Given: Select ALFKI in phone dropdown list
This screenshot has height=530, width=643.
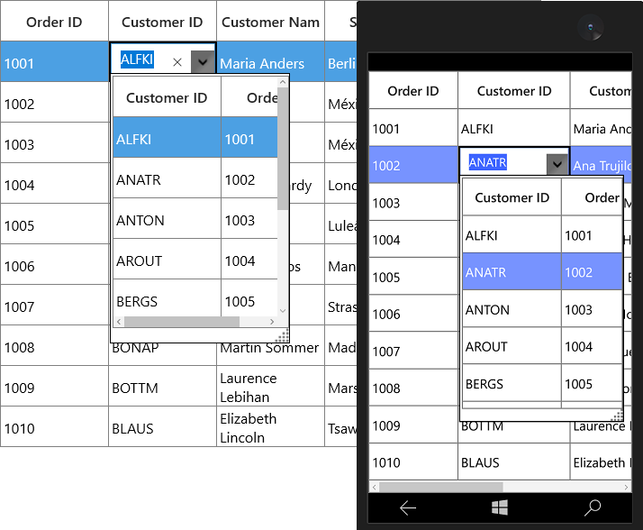Looking at the screenshot, I should 512,235.
